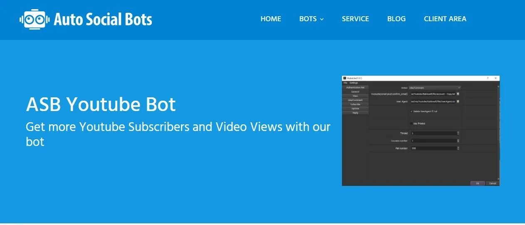Open the BOTS dropdown menu
The height and width of the screenshot is (225, 525).
(x=311, y=19)
